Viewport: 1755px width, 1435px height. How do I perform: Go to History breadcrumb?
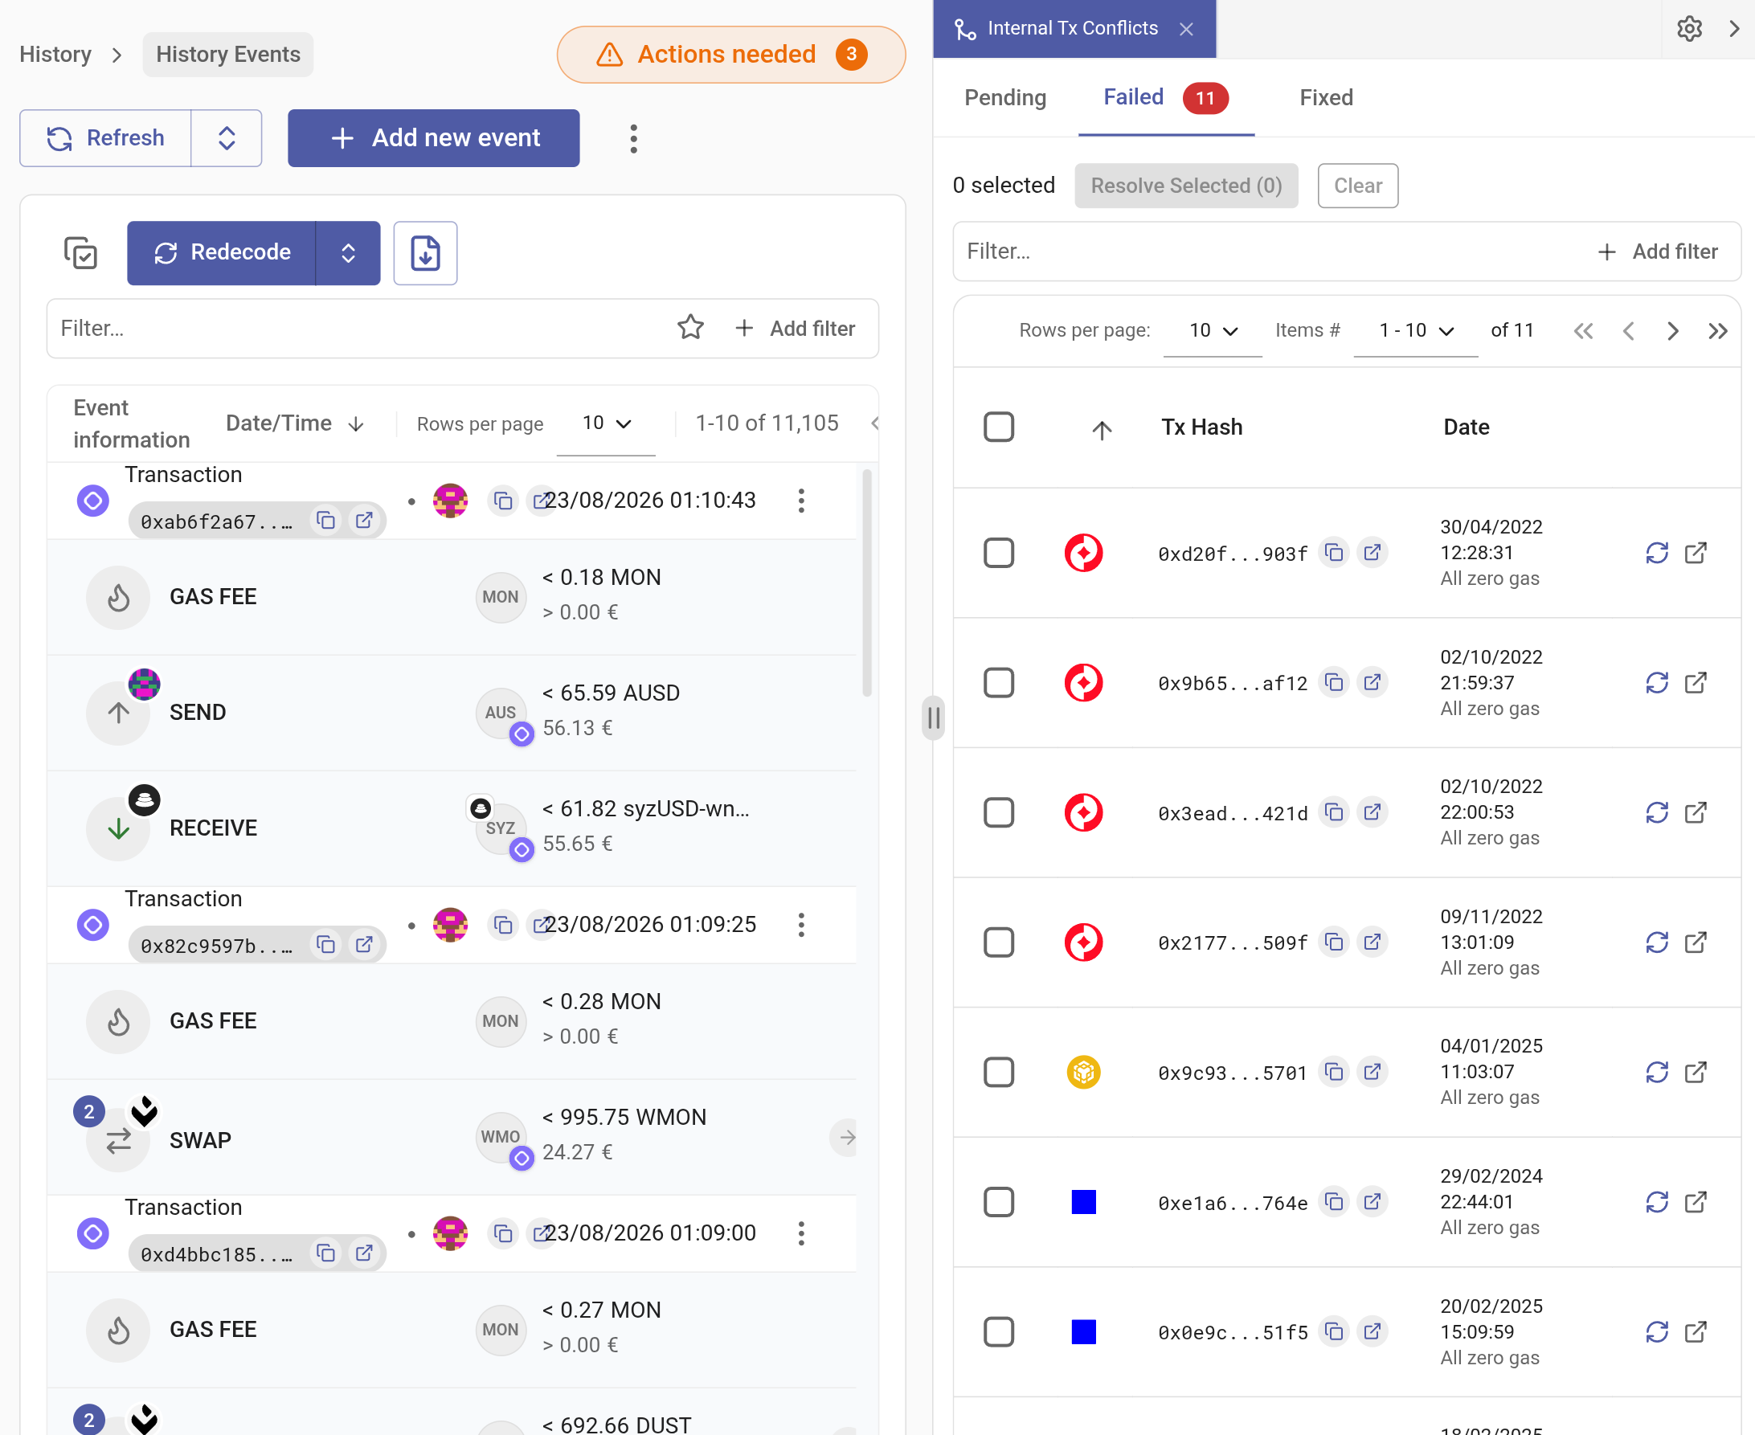pos(55,55)
